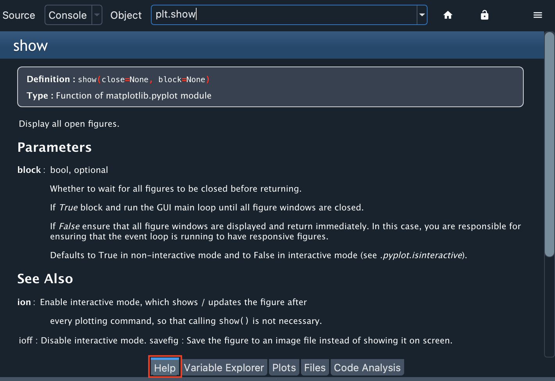Open the Plots tab
The width and height of the screenshot is (555, 381).
point(284,367)
